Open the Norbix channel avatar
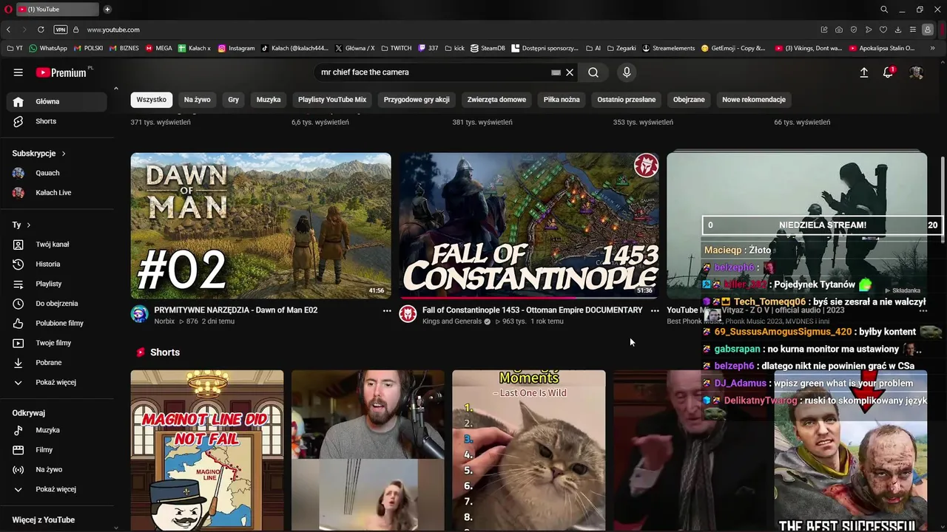Image resolution: width=947 pixels, height=532 pixels. coord(140,314)
